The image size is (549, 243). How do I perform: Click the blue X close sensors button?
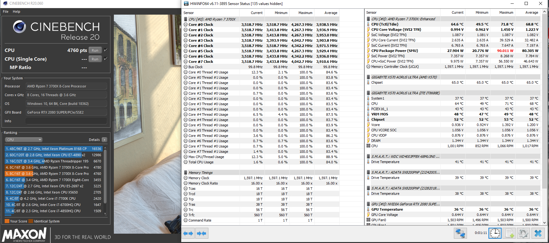[x=538, y=233]
